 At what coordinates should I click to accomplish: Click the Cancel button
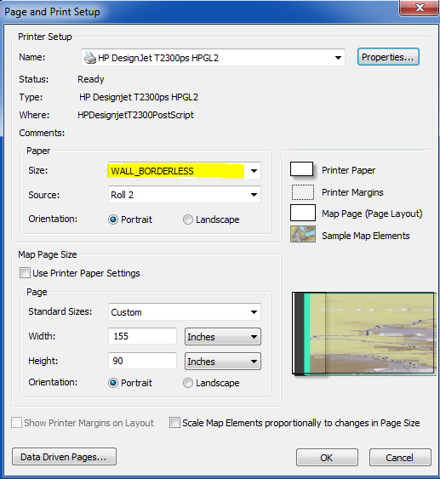coord(400,458)
